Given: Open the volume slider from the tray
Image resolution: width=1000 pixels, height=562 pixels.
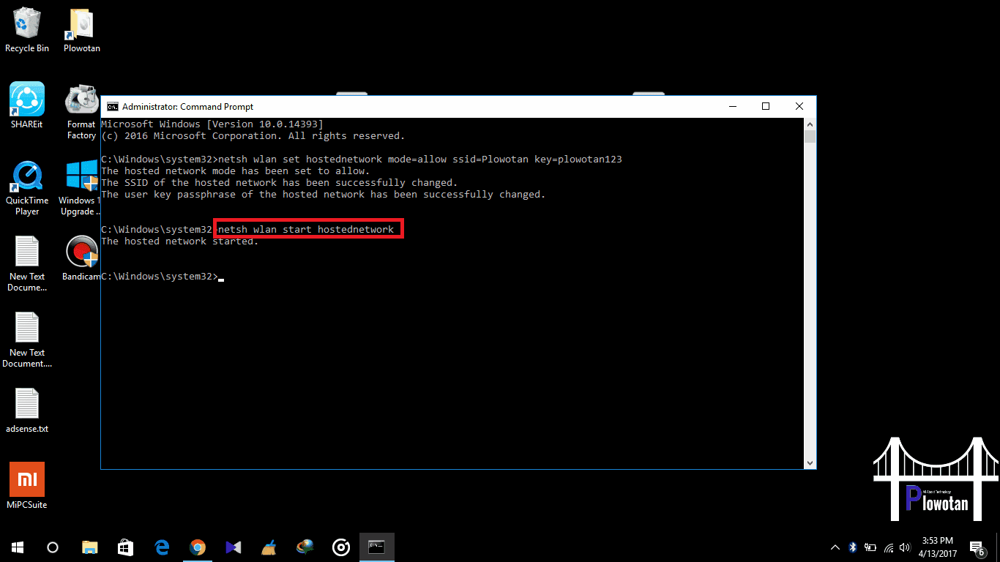Looking at the screenshot, I should click(x=906, y=547).
